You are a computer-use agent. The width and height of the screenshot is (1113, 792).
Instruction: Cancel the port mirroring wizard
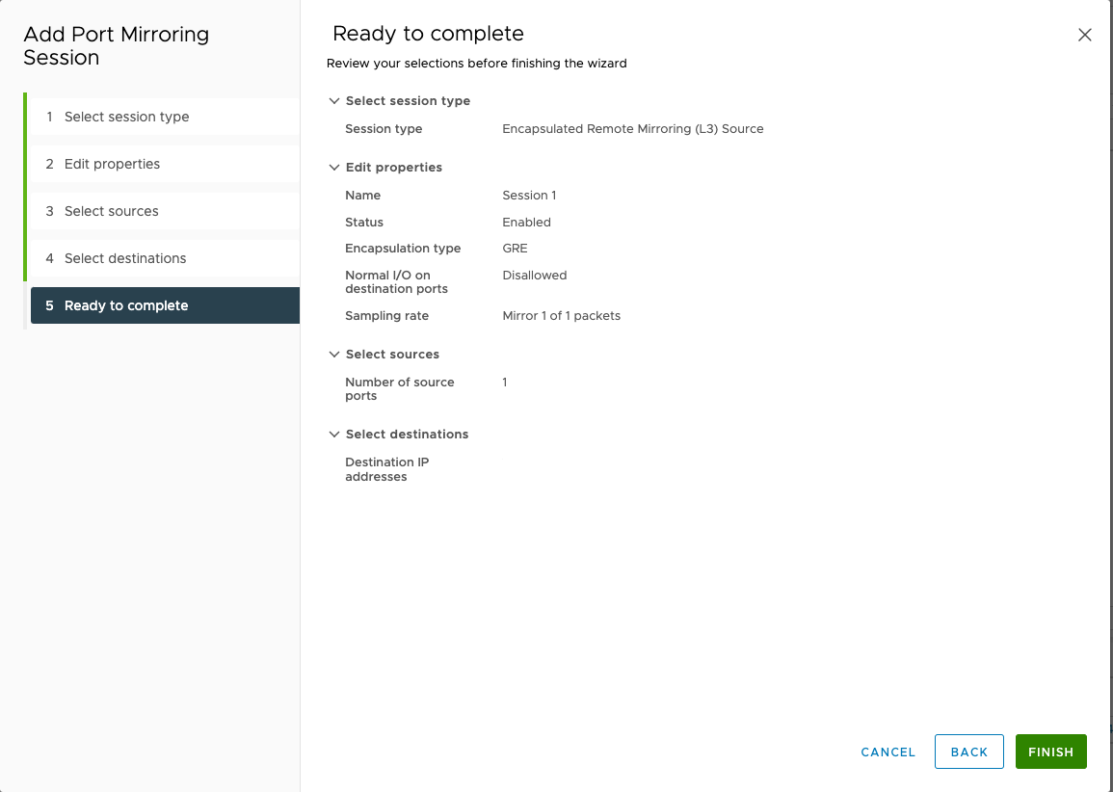pyautogui.click(x=887, y=752)
